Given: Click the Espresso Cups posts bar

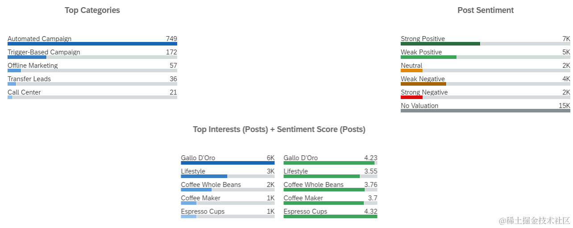Looking at the screenshot, I should click(228, 213).
